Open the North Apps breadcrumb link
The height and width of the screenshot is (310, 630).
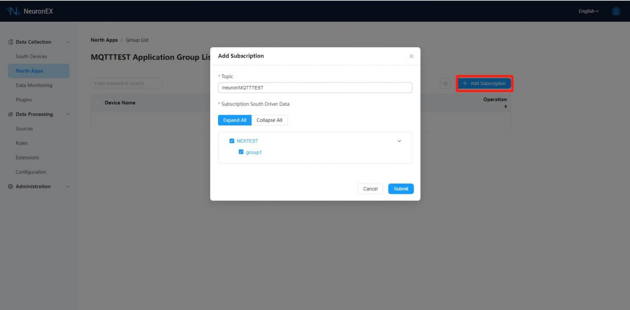click(x=104, y=40)
